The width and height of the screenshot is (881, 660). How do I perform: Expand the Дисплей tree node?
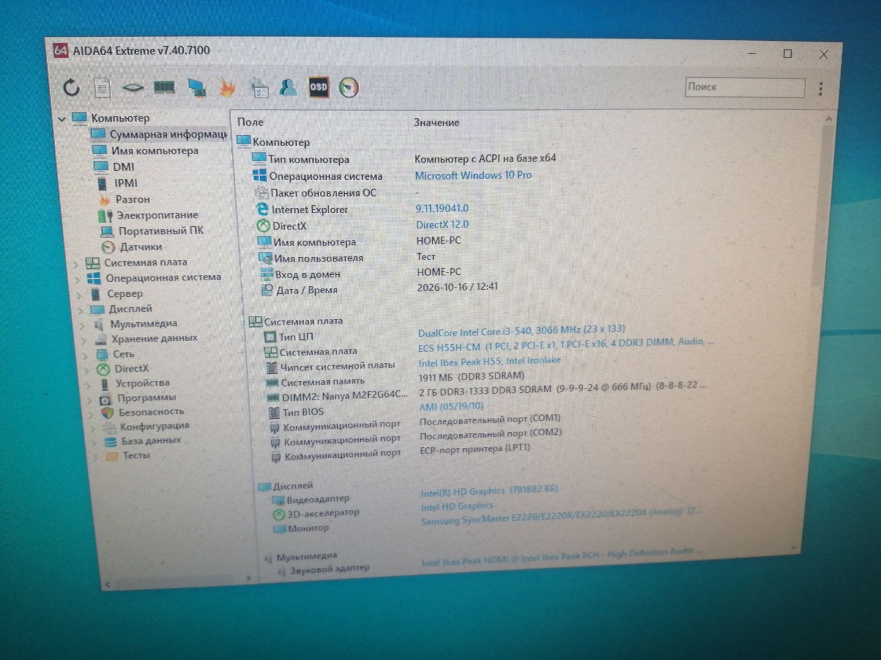(x=81, y=310)
